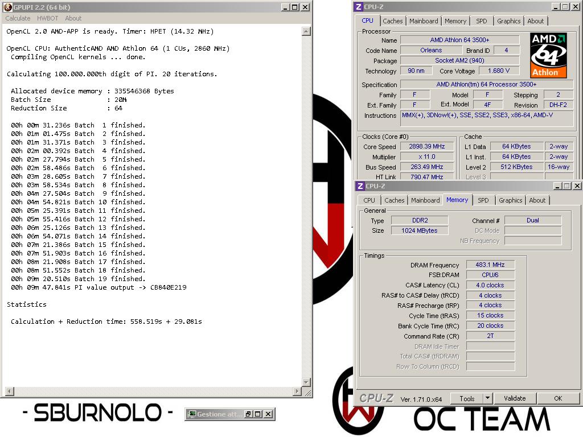Click Core Speed value 2898.39 MHz

pyautogui.click(x=427, y=146)
